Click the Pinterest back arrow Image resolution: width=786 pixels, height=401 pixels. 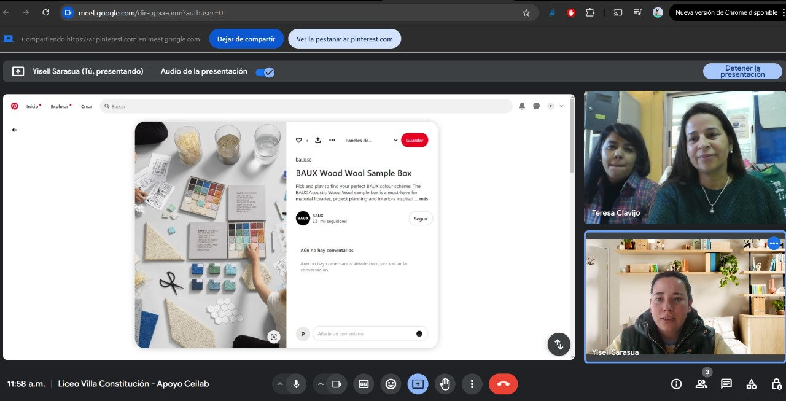click(14, 130)
